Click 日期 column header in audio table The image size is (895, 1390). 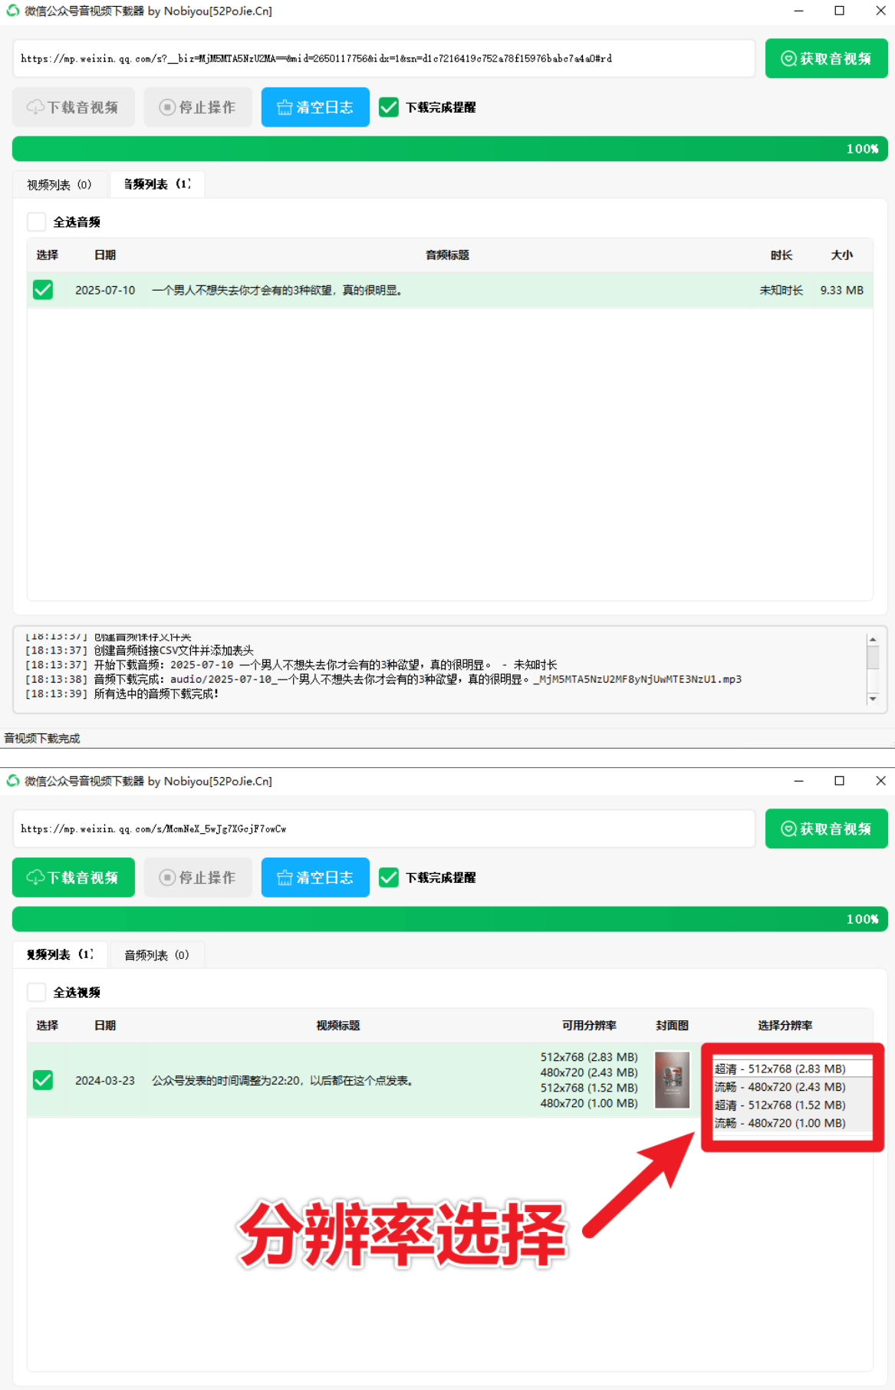pos(105,255)
